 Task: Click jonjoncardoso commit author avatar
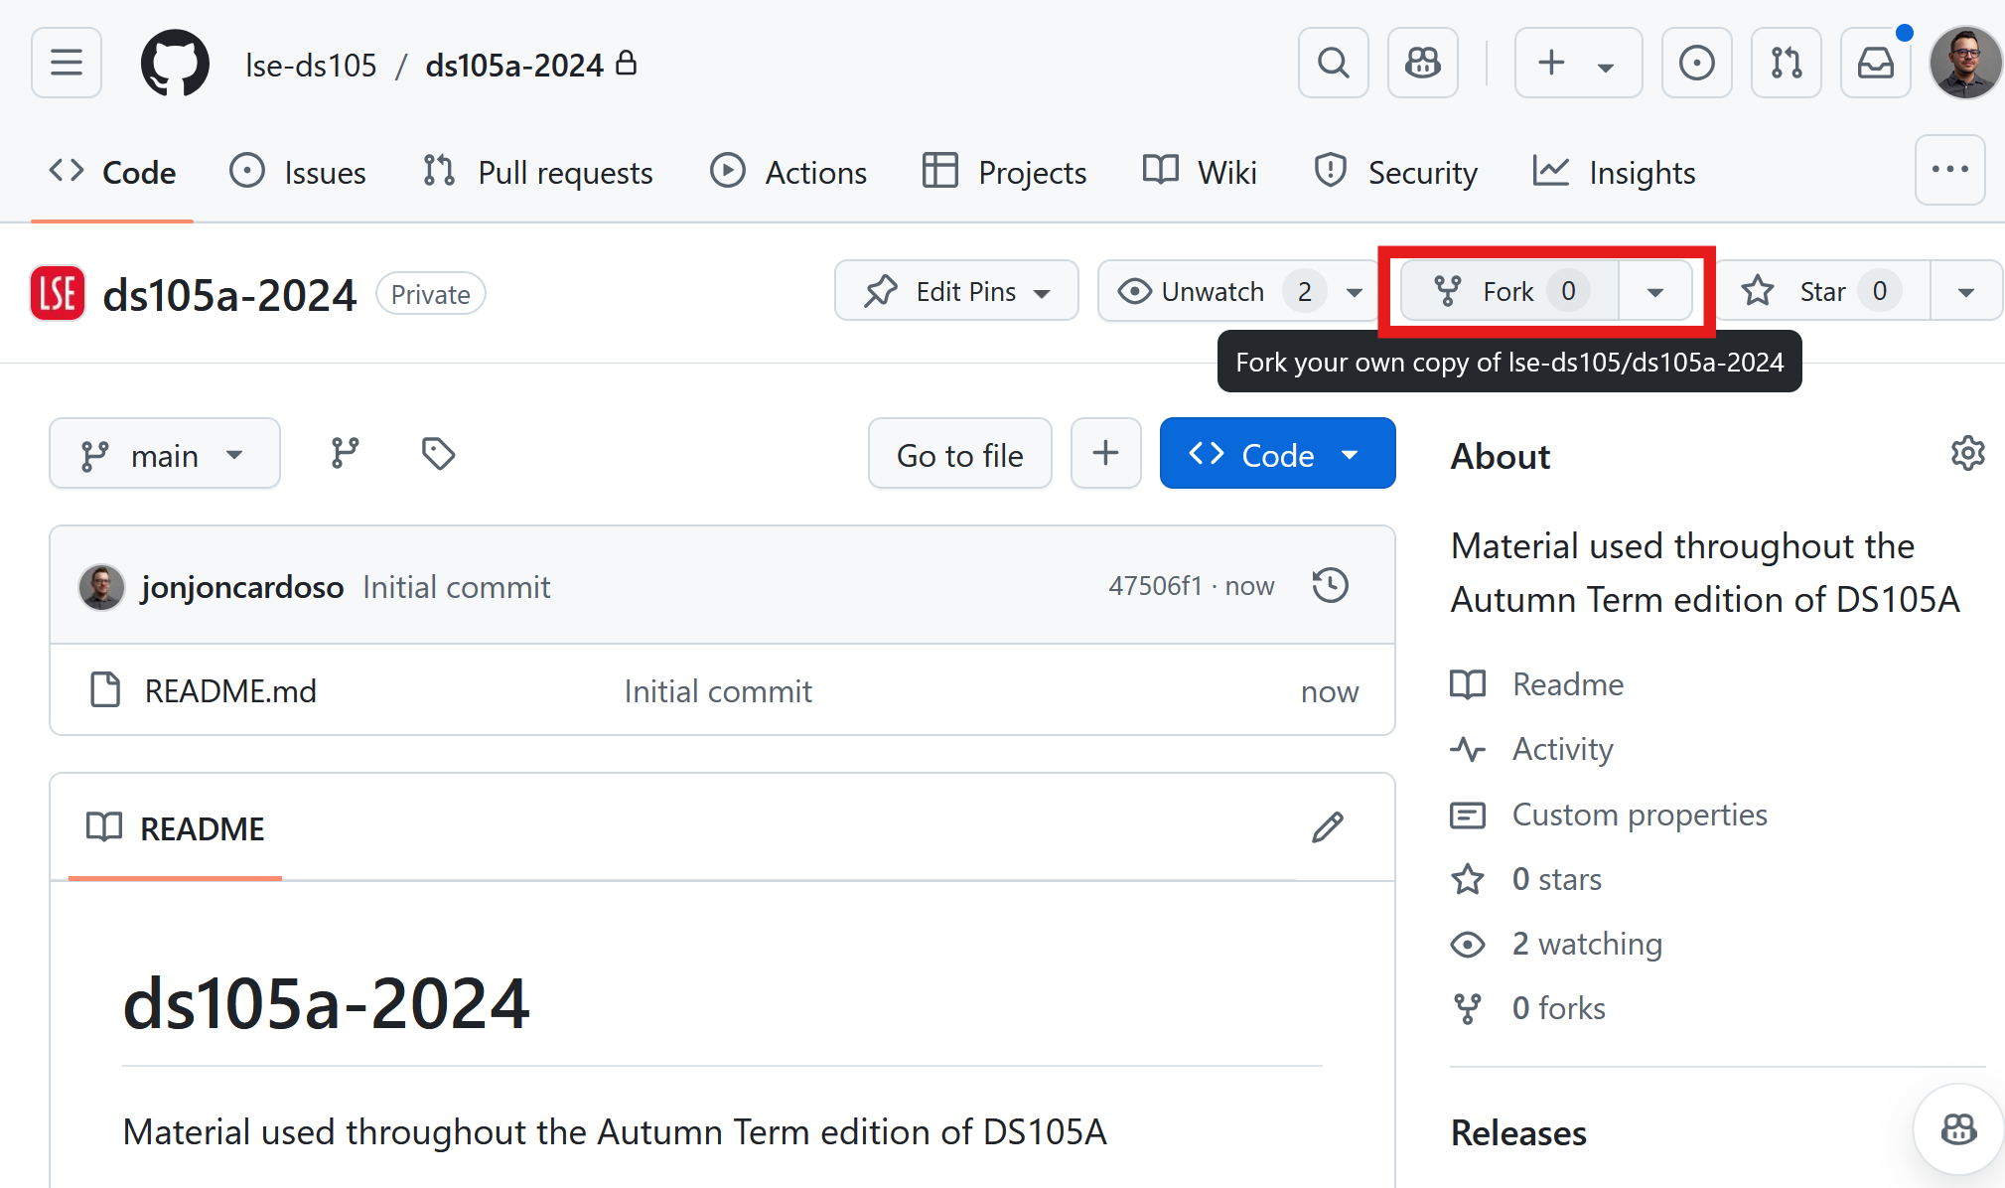click(101, 587)
